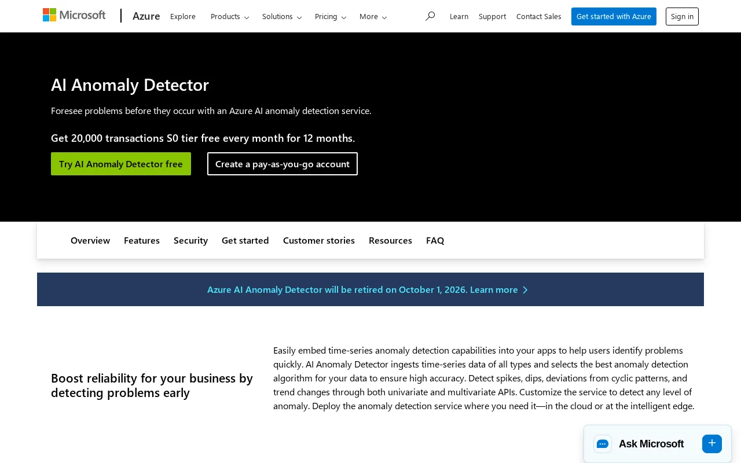Click the AI Anomaly Detector page heading
741x463 pixels.
[x=130, y=84]
